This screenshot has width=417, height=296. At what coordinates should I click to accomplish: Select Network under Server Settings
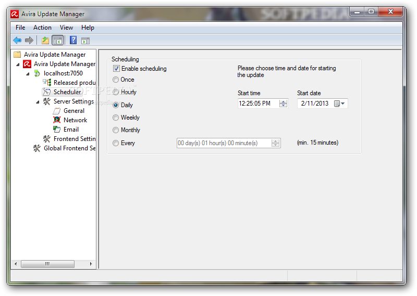coord(75,120)
